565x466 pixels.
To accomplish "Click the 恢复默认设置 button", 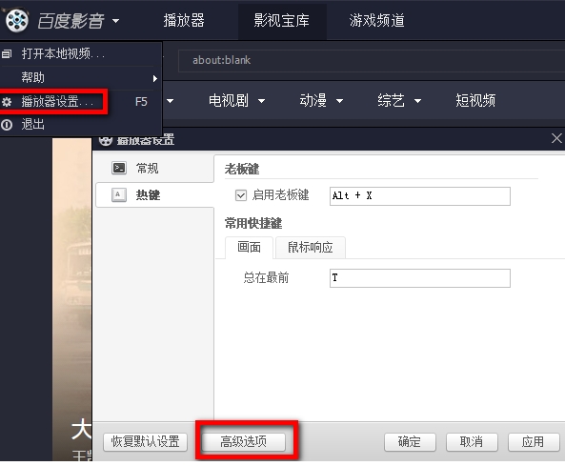I will (x=145, y=442).
